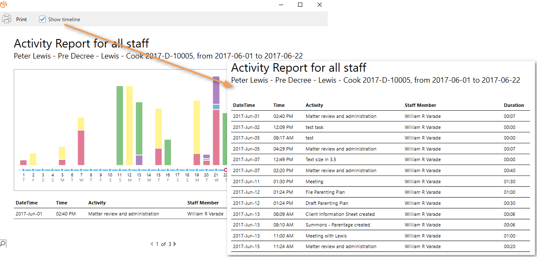
Task: Click the Duration column header
Action: click(x=514, y=105)
